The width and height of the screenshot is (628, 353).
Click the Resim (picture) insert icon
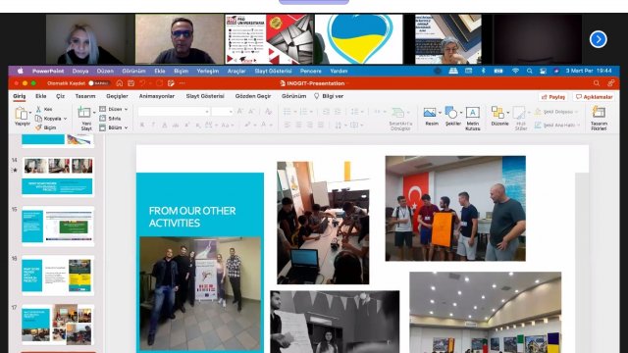click(x=430, y=113)
